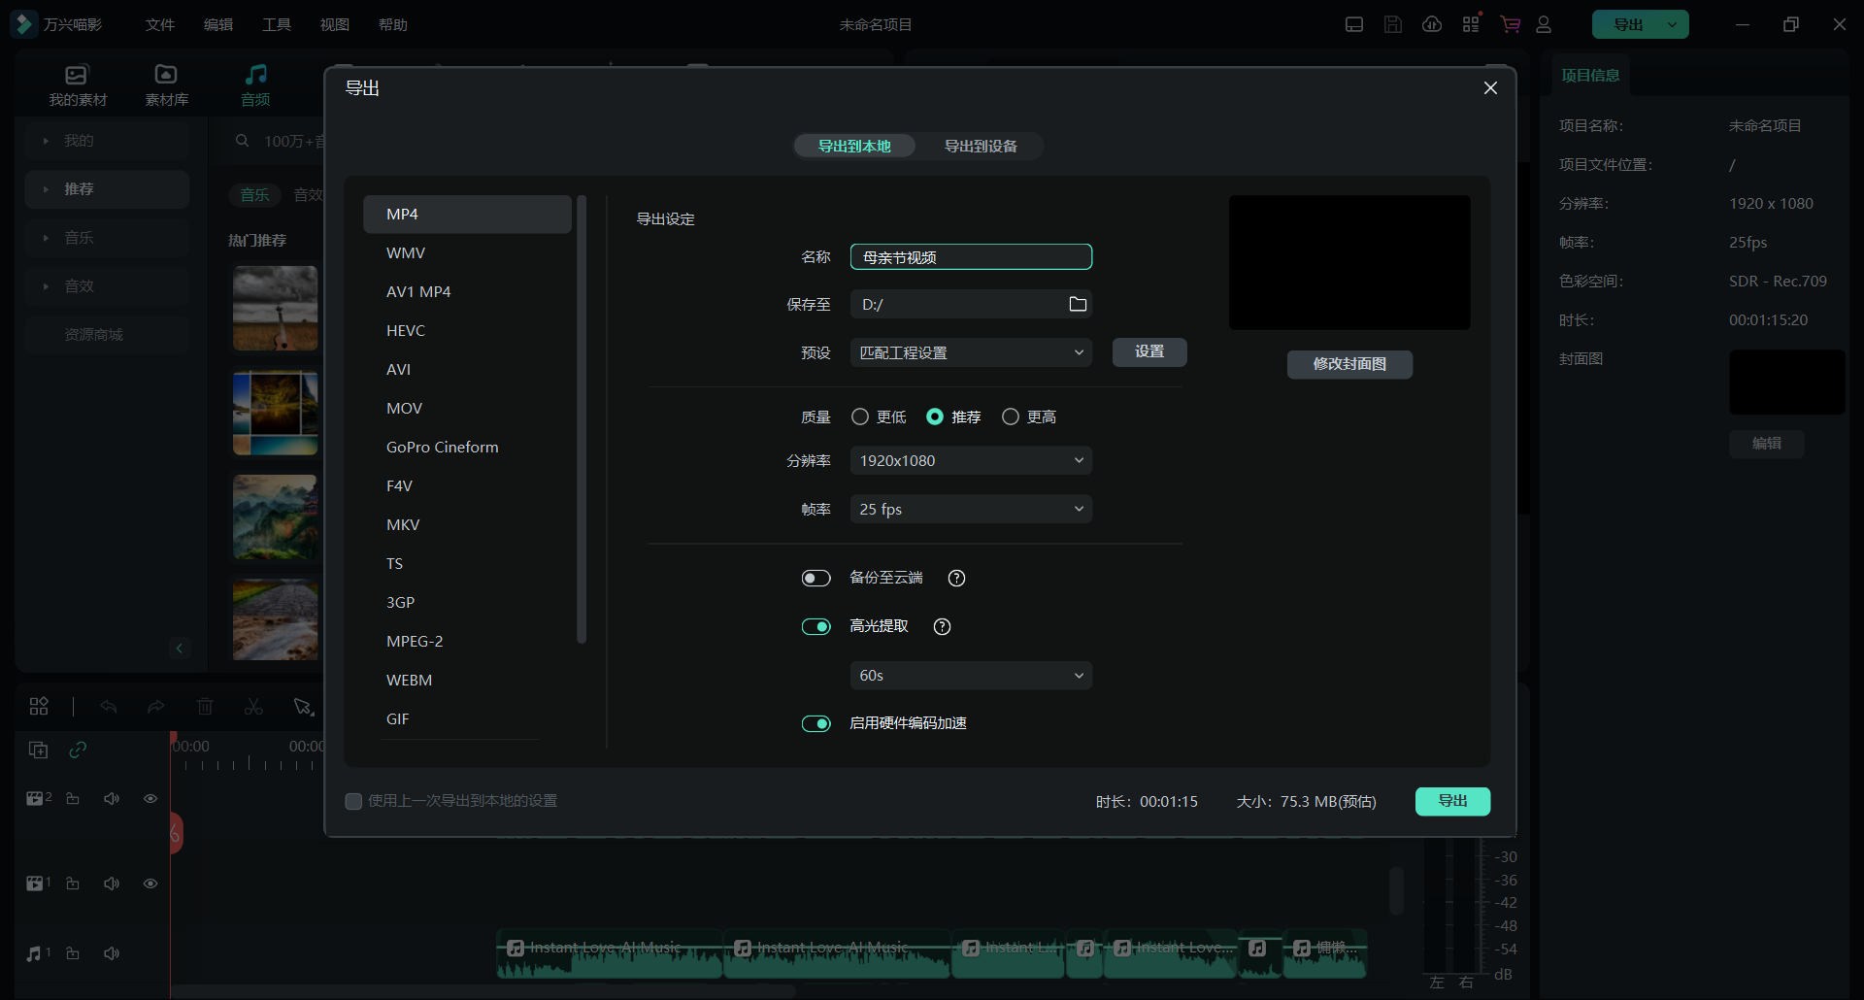Click the 名称 text field with 母亲节视频

pos(971,257)
